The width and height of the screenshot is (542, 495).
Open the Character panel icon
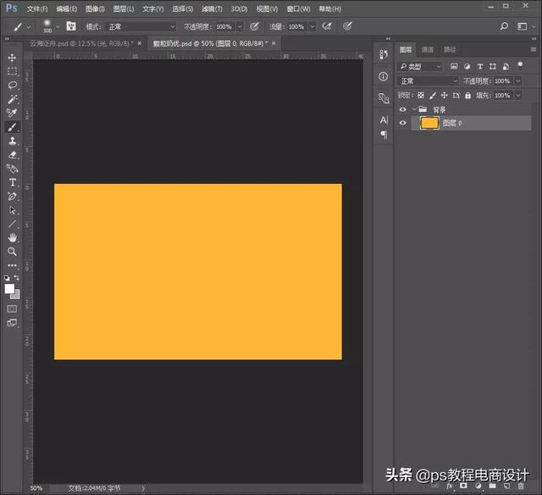384,120
